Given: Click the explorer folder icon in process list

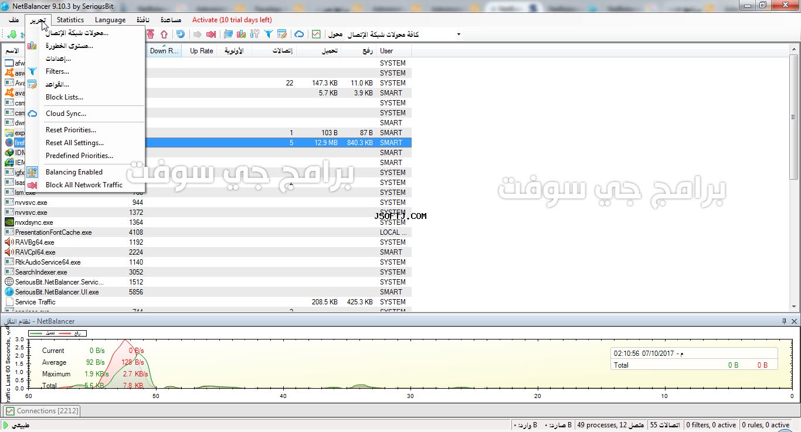Looking at the screenshot, I should 9,133.
